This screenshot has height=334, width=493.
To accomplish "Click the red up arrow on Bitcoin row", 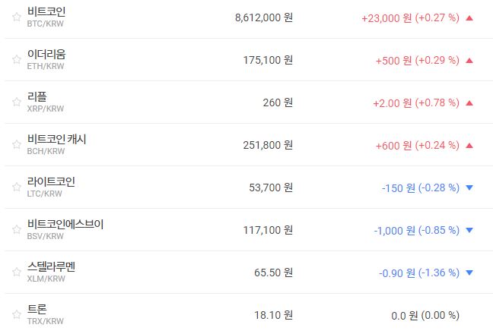I will pos(469,17).
